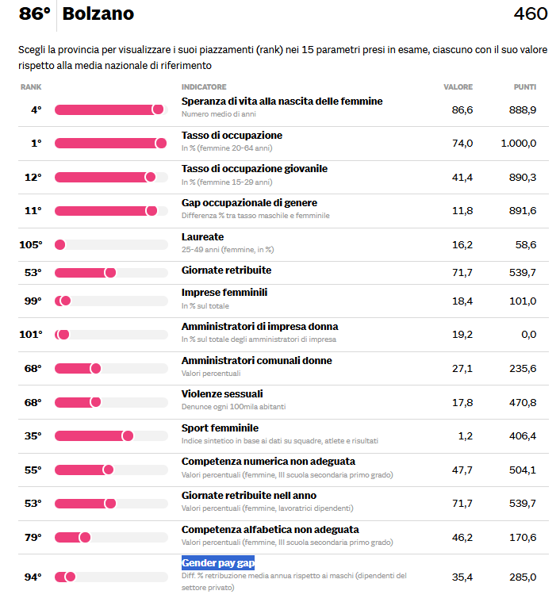Click the Imprese femminili bar knob

(x=65, y=301)
